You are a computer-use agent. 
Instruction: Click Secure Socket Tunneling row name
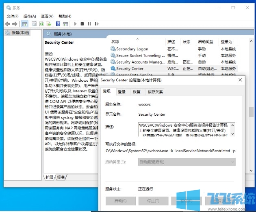141,55
